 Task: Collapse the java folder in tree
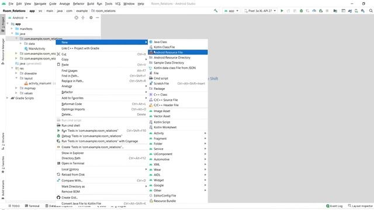[x=12, y=34]
